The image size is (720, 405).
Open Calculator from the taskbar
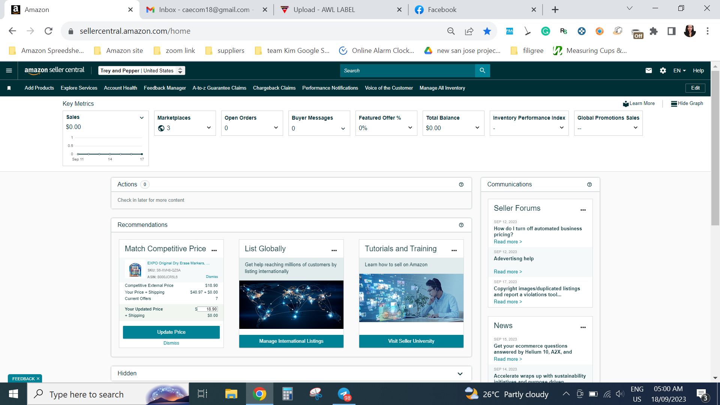tap(288, 394)
